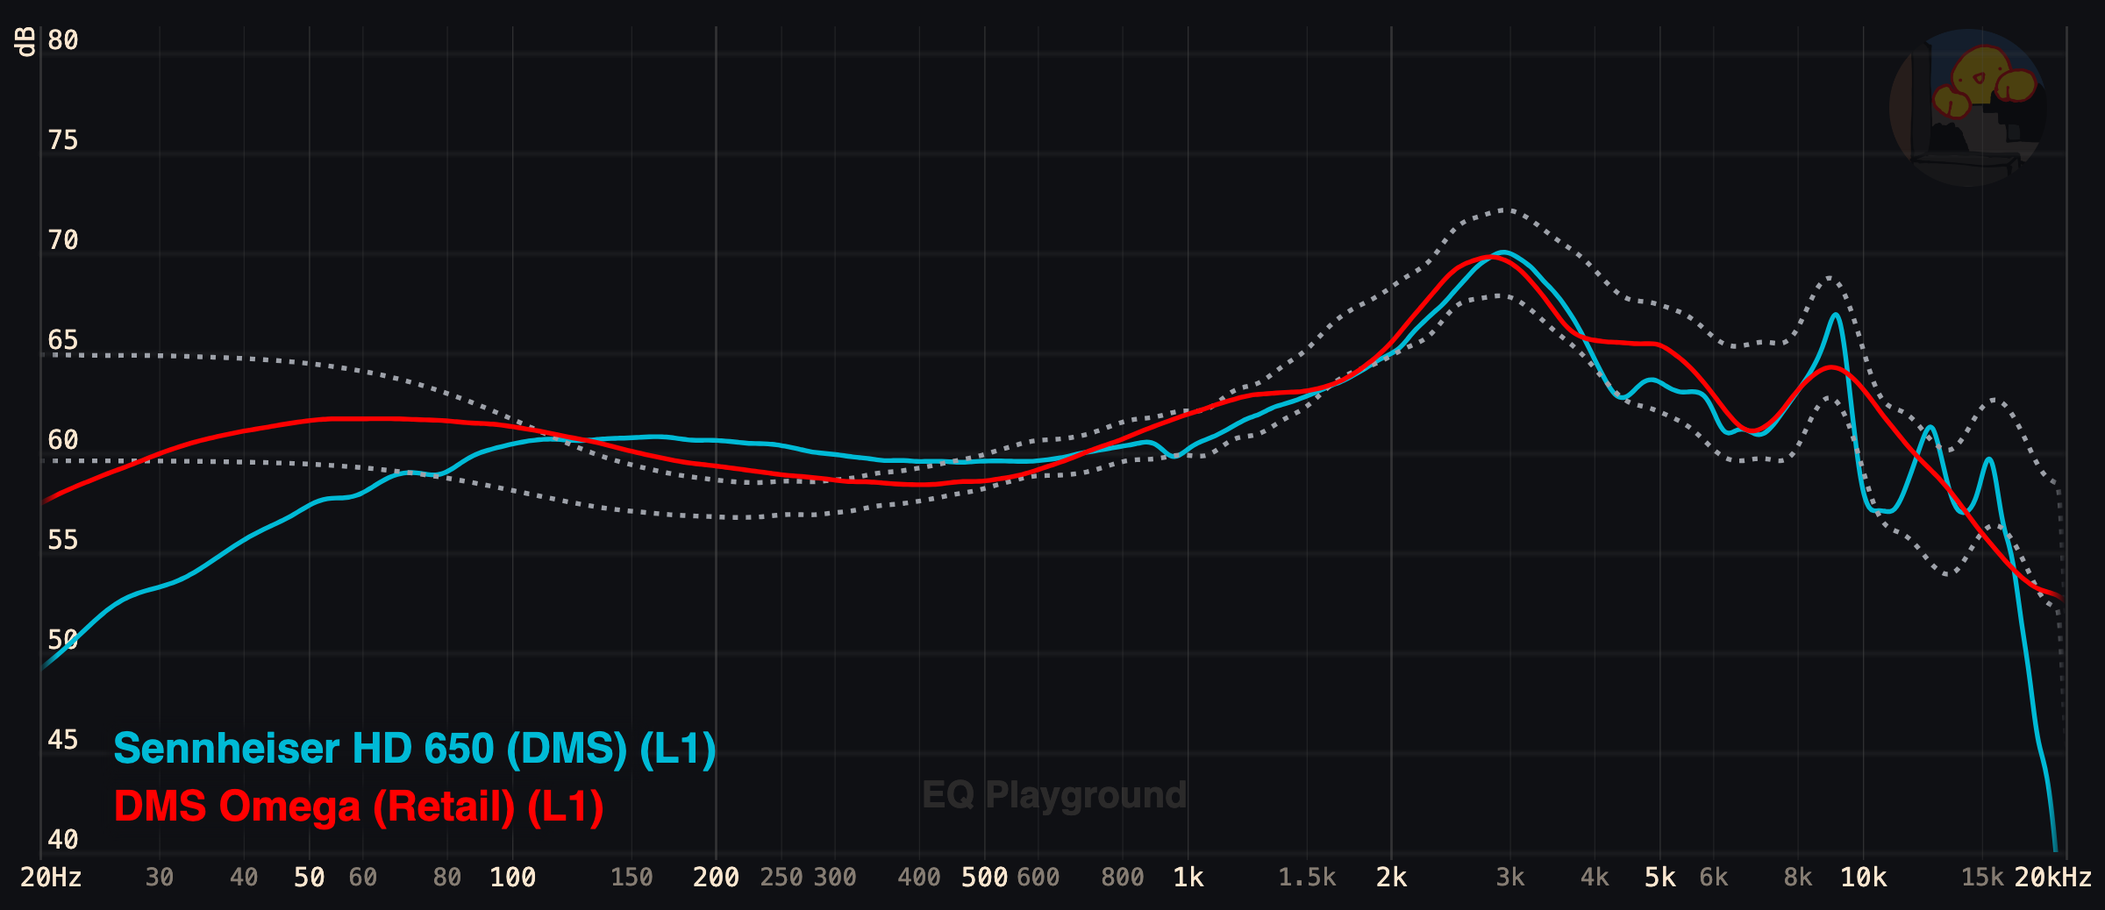Image resolution: width=2105 pixels, height=910 pixels.
Task: Select the 75 tick label on the dB axis
Action: pos(63,140)
